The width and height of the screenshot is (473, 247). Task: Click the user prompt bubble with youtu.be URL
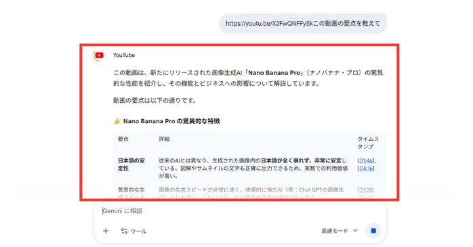(303, 24)
